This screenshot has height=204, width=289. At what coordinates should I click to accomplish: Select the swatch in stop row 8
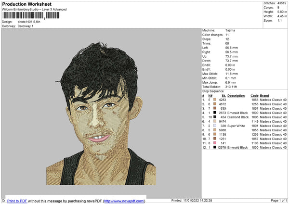click(215, 130)
